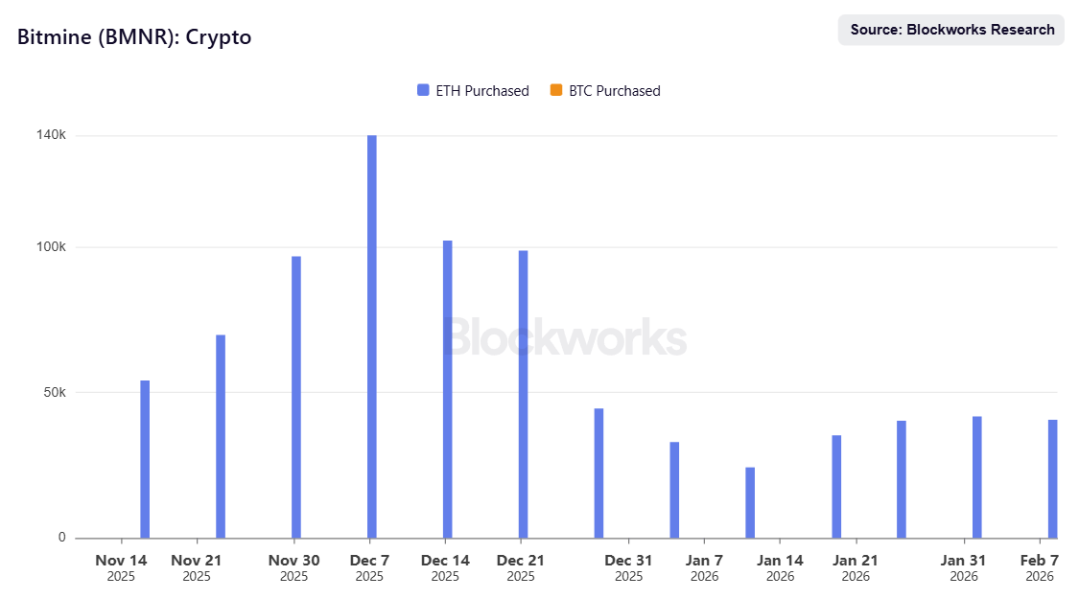Select the Nov 30 ETH bar
Image resolution: width=1079 pixels, height=599 pixels.
click(296, 397)
